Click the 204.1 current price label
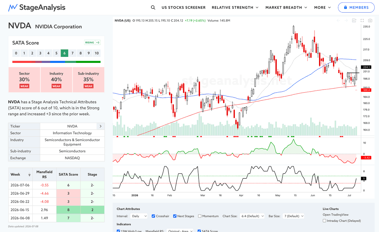The width and height of the screenshot is (379, 232). coord(366,67)
